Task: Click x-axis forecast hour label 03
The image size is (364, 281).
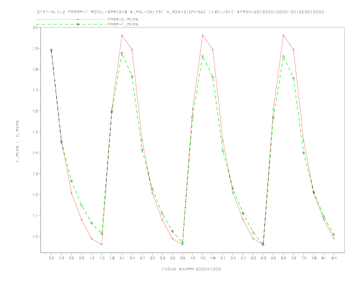Action: 62,258
